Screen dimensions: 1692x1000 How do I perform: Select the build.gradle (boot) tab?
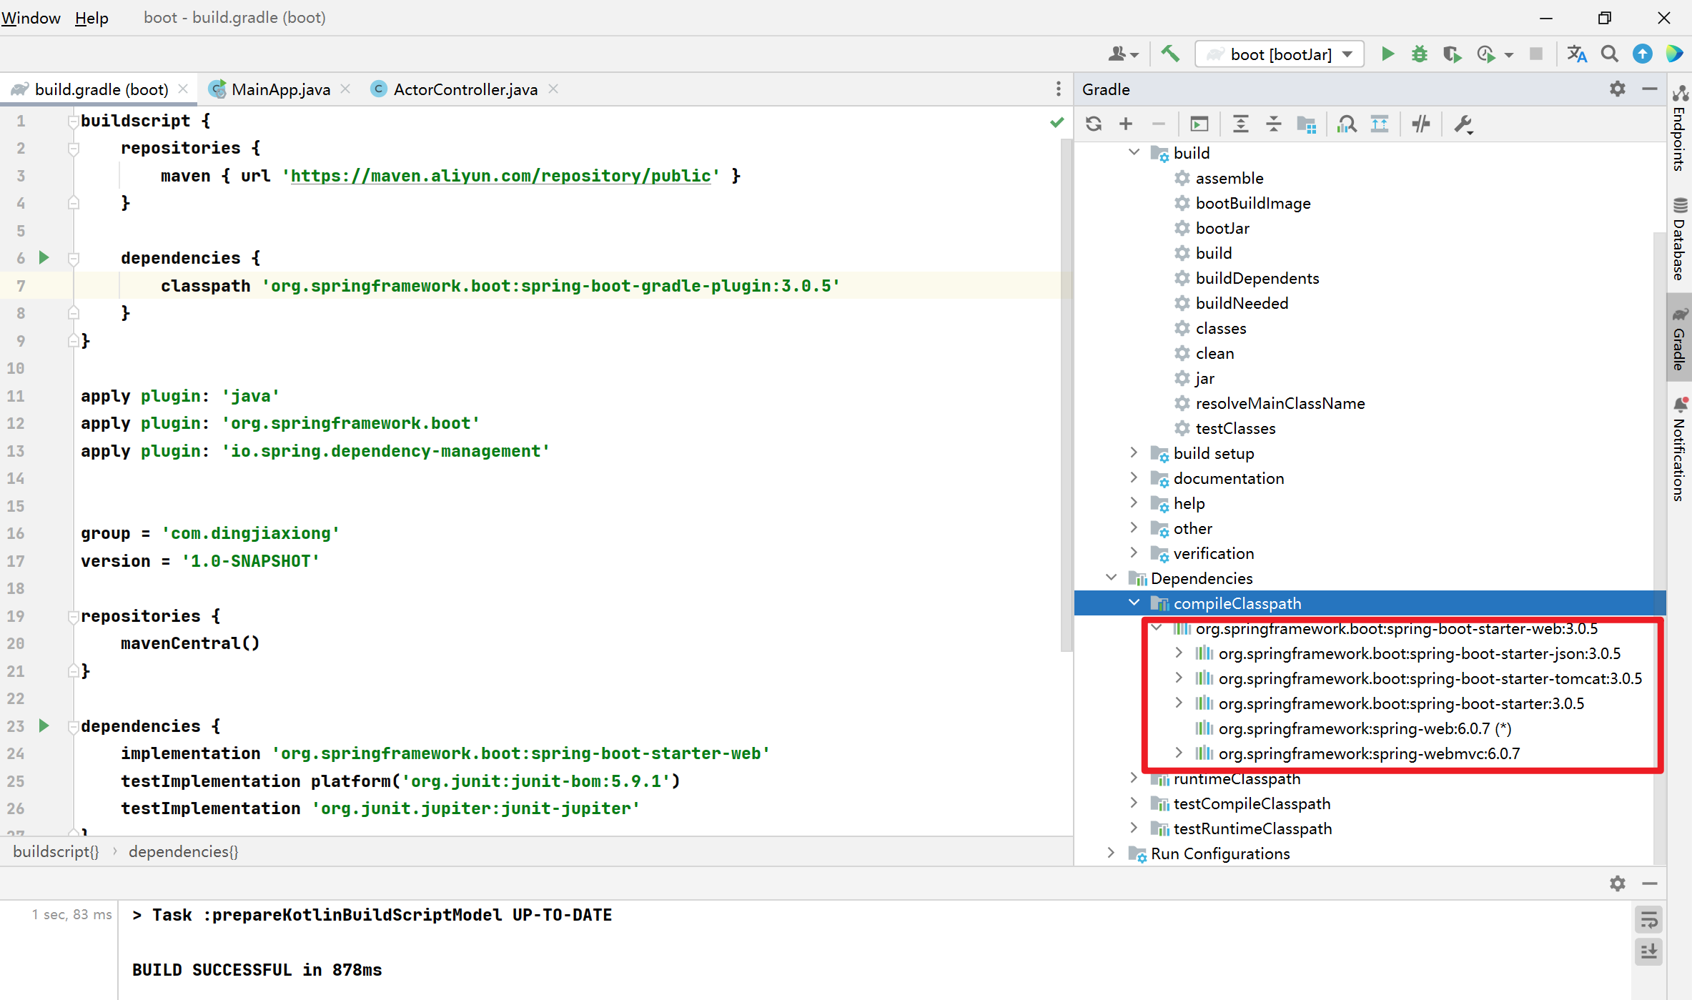pos(102,89)
